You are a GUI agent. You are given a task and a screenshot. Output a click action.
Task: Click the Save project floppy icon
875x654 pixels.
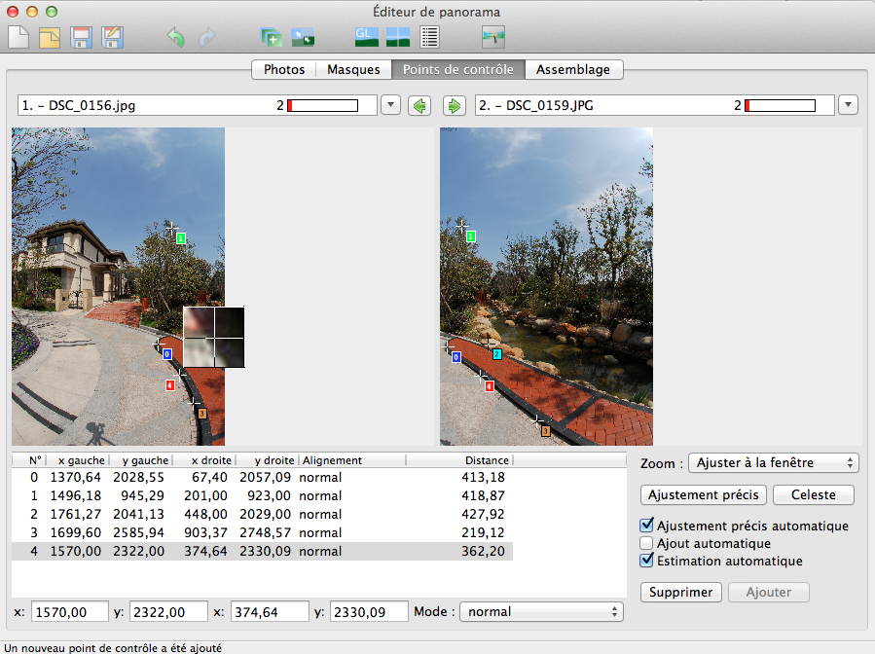click(81, 38)
